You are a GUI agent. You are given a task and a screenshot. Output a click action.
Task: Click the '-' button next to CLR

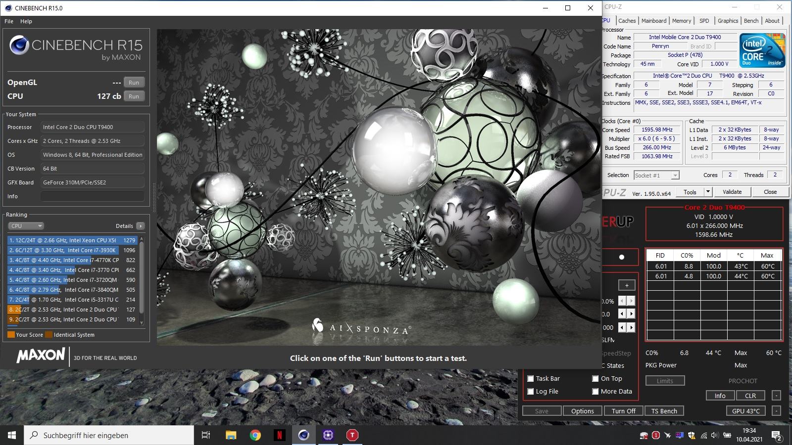(776, 396)
